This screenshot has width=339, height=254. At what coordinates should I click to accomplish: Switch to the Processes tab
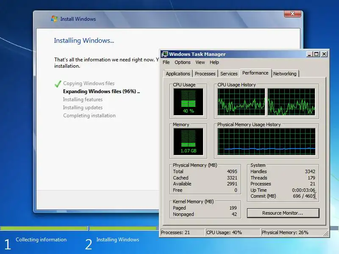[205, 74]
